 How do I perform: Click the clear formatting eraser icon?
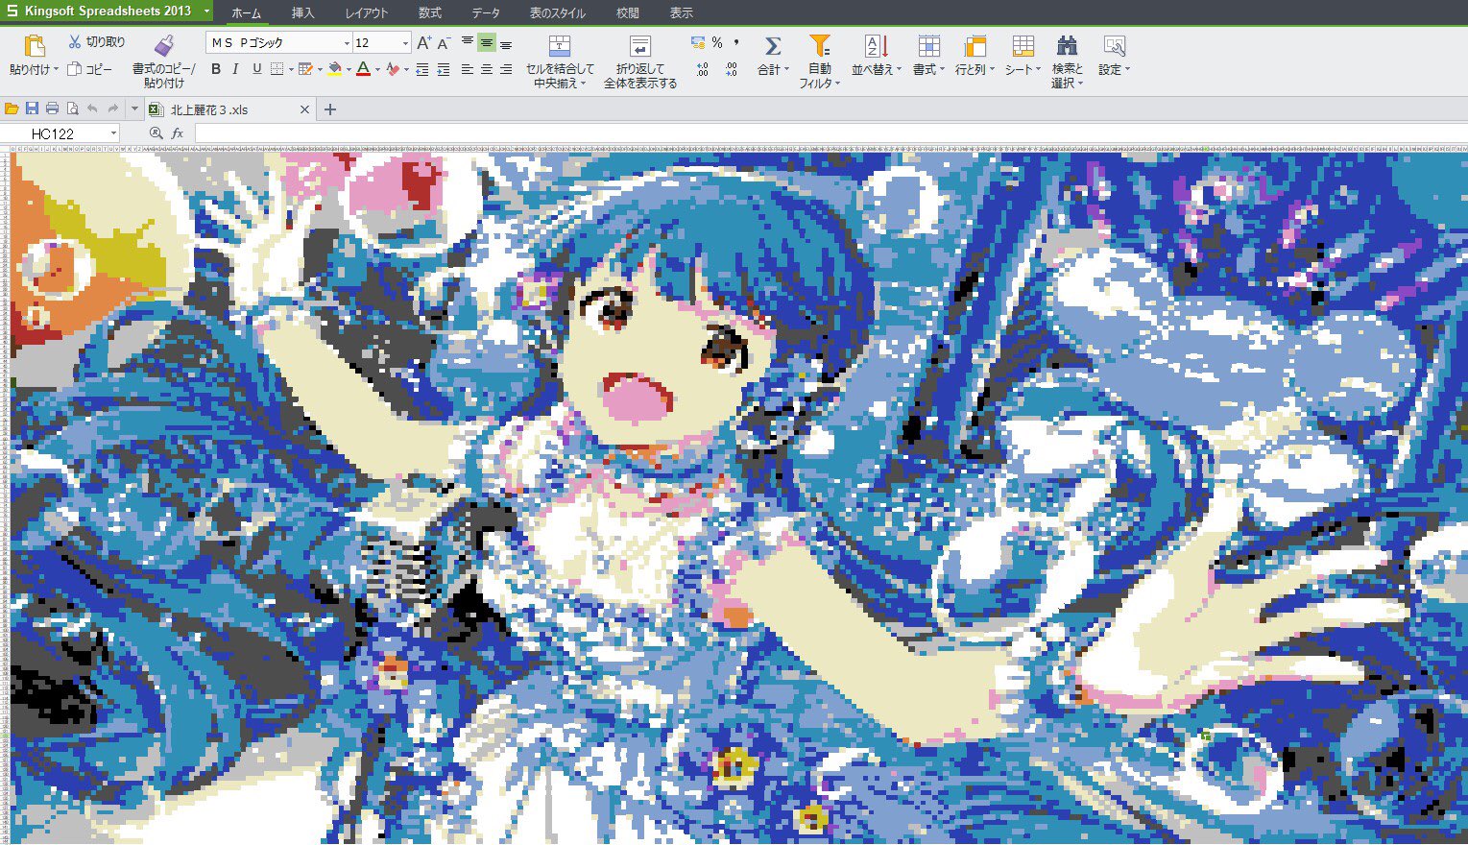click(392, 69)
